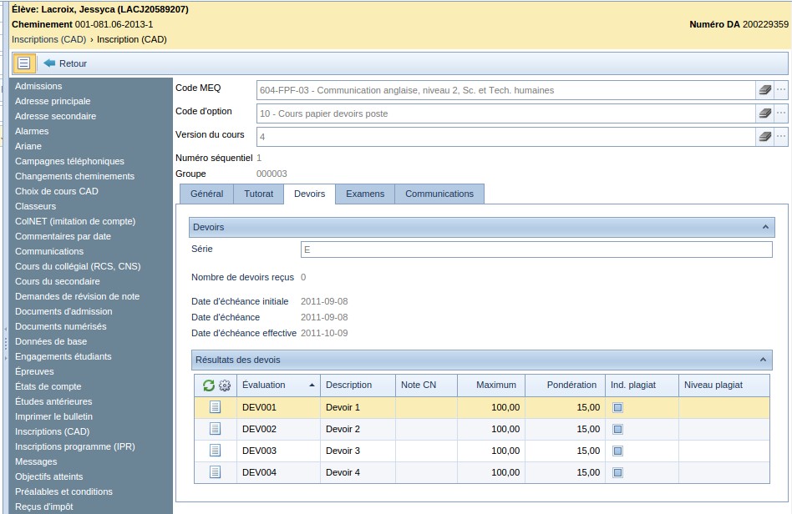Image resolution: width=792 pixels, height=514 pixels.
Task: Open grid settings gear icon
Action: click(x=224, y=385)
